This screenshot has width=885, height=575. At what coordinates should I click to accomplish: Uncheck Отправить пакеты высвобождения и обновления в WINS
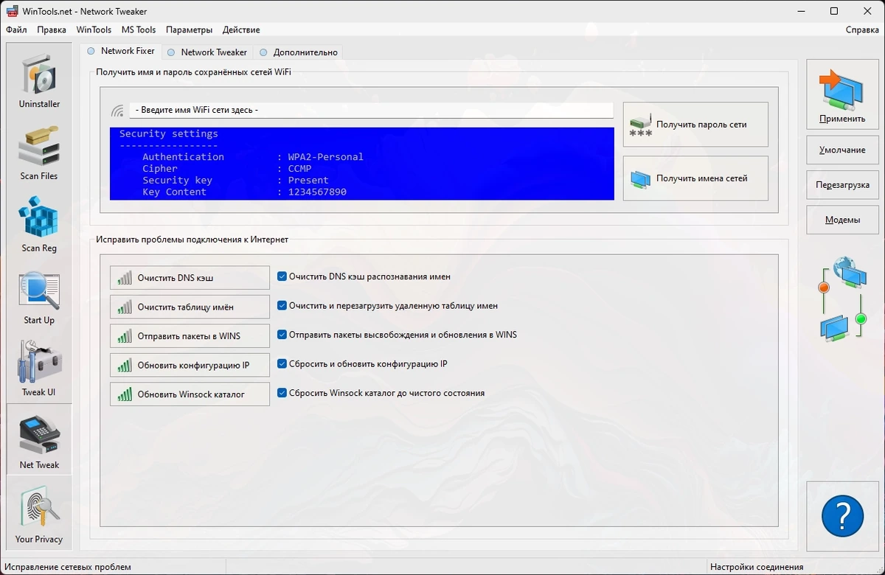(x=282, y=335)
